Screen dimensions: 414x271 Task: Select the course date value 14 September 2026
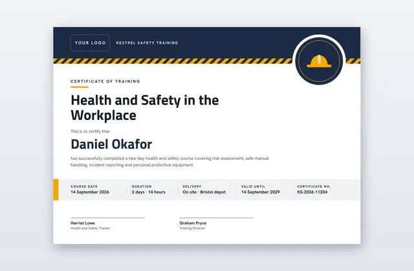pos(90,192)
